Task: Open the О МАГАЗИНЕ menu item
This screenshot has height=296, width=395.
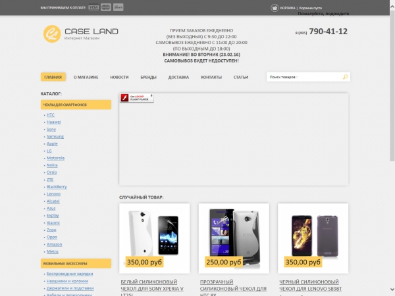Action: tap(86, 77)
